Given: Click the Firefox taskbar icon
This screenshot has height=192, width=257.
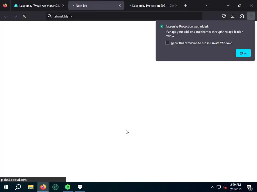Looking at the screenshot, I should tap(43, 187).
